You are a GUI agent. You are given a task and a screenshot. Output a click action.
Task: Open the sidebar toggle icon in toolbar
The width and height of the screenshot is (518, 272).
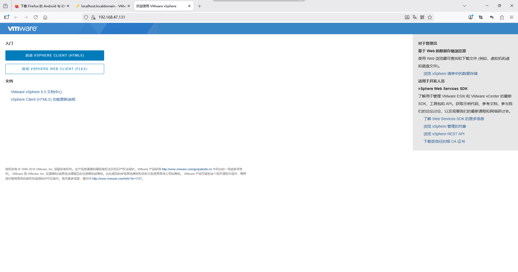pos(7,17)
